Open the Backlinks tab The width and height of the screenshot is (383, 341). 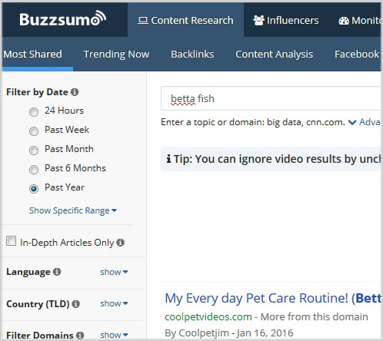(x=192, y=55)
